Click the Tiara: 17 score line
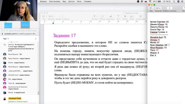 (x=154, y=50)
